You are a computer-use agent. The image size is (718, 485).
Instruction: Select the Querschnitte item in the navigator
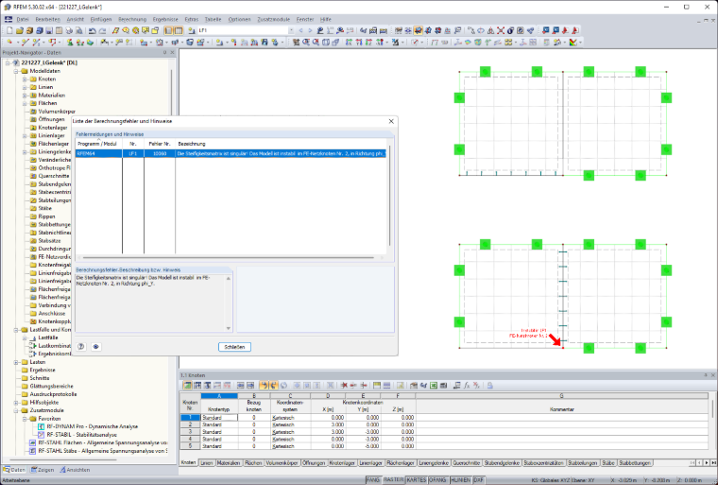(54, 176)
